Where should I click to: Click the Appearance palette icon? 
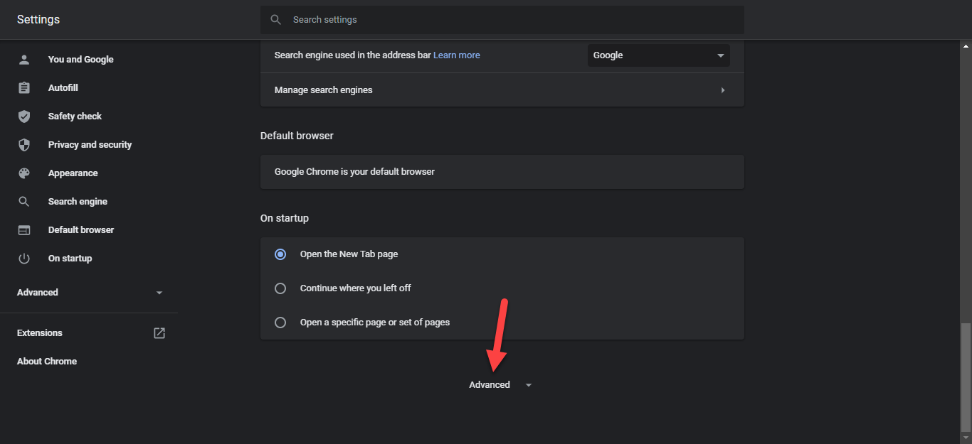pyautogui.click(x=24, y=173)
